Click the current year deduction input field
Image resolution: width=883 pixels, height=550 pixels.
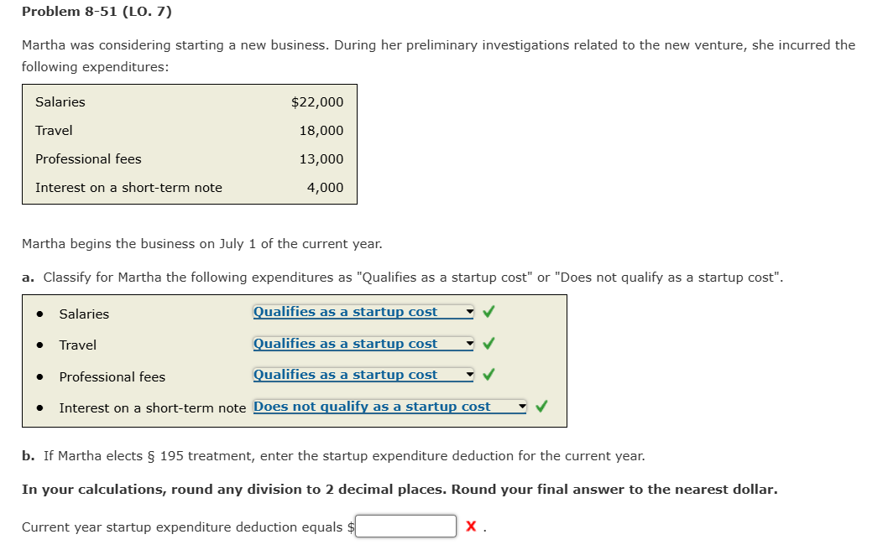coord(405,526)
